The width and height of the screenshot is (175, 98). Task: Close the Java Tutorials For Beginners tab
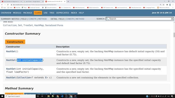[x=21, y=2]
